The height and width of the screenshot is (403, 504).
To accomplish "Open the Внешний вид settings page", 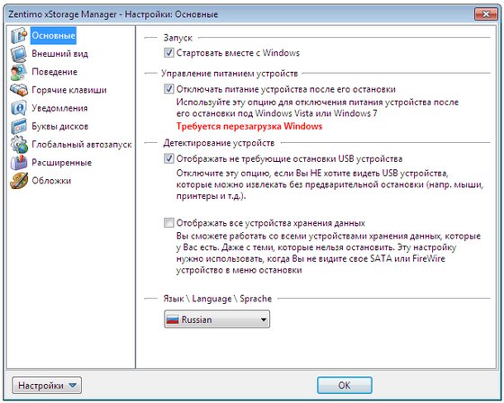I will (59, 54).
